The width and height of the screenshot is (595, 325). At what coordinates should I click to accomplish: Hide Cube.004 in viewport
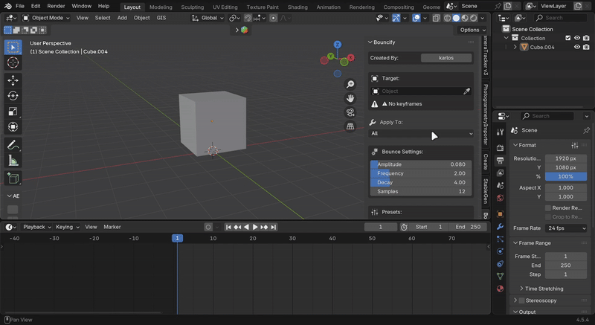[577, 47]
